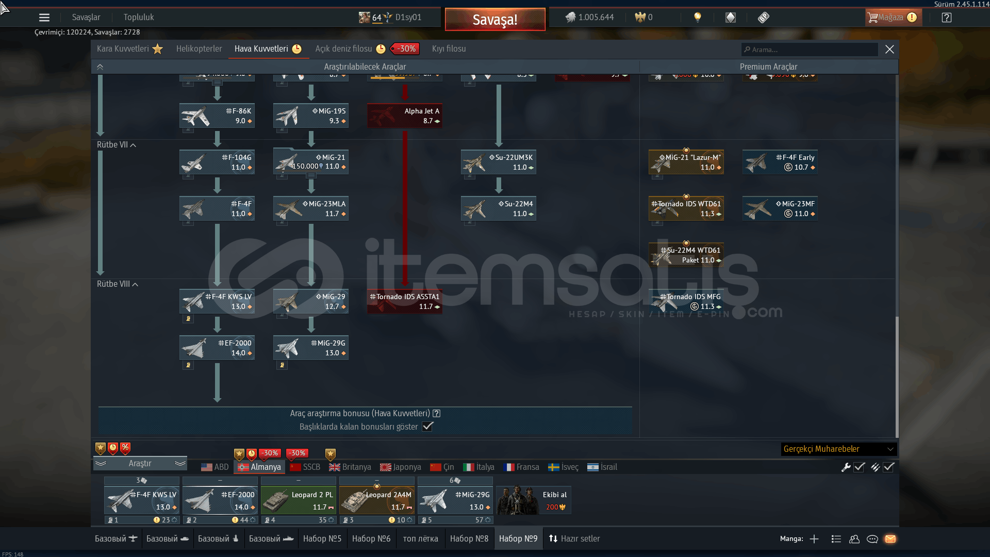
Task: Open the friends contacts icon
Action: click(x=854, y=539)
